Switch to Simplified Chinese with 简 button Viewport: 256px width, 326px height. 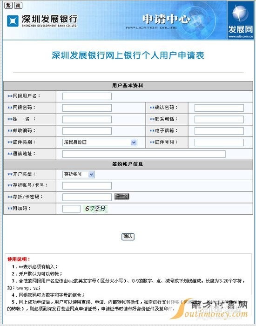18,5
